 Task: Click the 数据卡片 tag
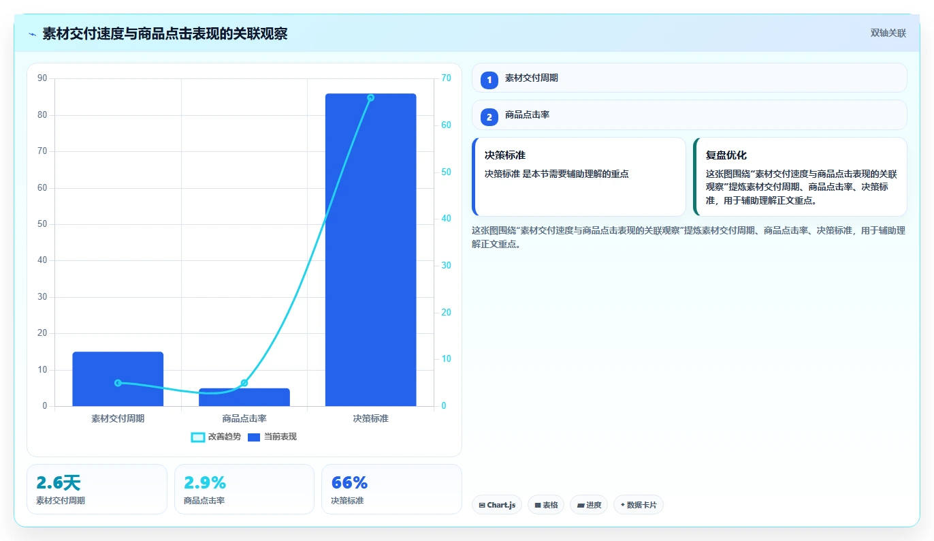click(x=638, y=505)
